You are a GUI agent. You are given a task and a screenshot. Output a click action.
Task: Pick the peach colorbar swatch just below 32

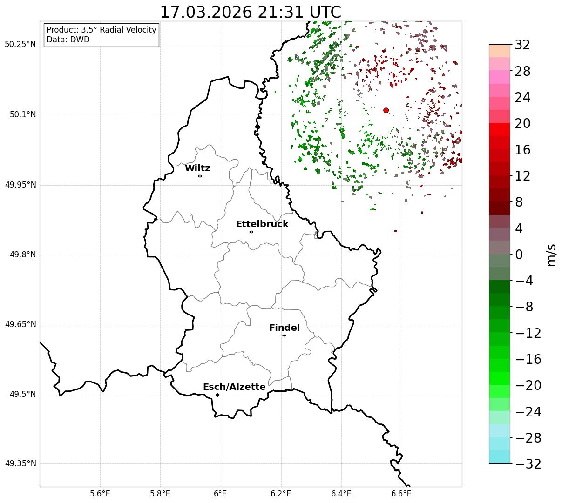(x=500, y=51)
